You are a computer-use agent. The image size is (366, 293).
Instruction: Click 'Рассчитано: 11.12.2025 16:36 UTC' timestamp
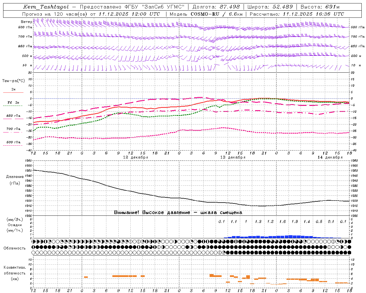(297, 14)
